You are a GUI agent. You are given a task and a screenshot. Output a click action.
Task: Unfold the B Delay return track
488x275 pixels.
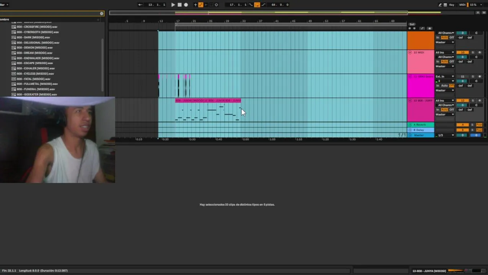410,130
